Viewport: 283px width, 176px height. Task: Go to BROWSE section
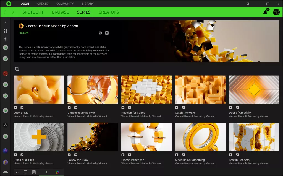[60, 12]
